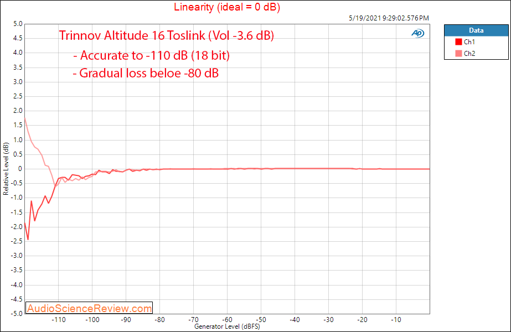Select the Ch2 light red swatch in legend

458,54
